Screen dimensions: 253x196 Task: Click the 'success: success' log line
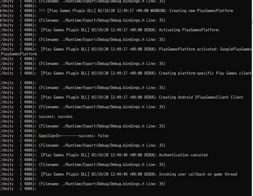click(56, 117)
